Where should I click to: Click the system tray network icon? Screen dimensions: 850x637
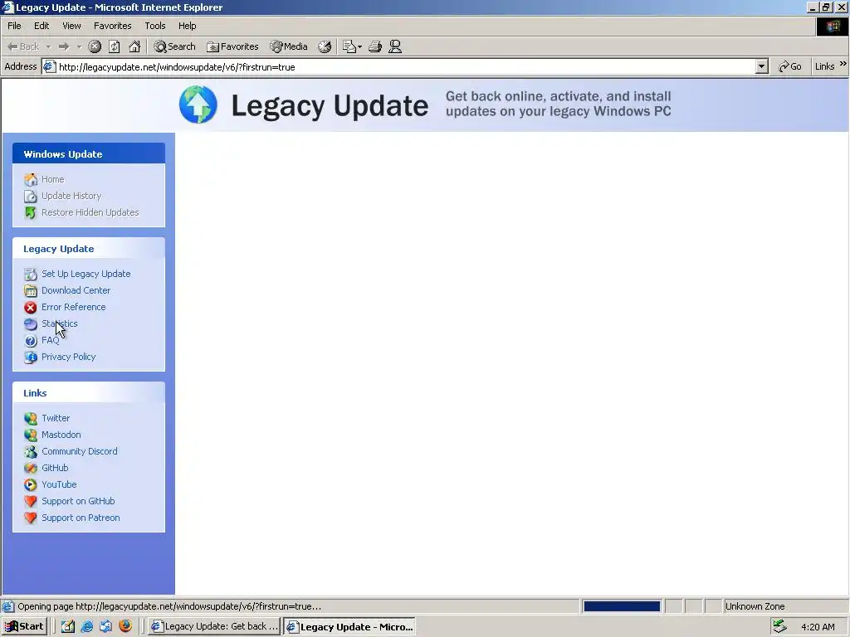coord(779,627)
